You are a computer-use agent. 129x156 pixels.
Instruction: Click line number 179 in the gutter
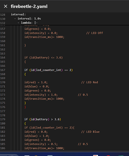(3, 119)
